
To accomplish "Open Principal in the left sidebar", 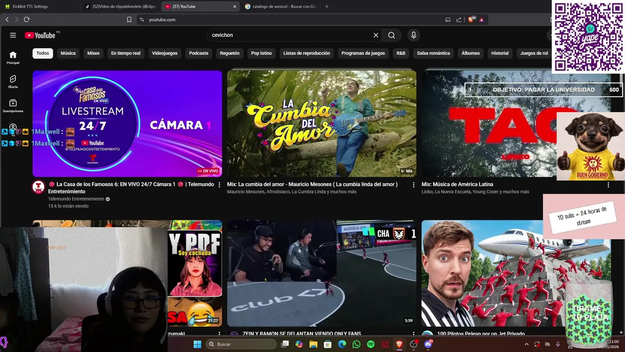I will click(13, 58).
